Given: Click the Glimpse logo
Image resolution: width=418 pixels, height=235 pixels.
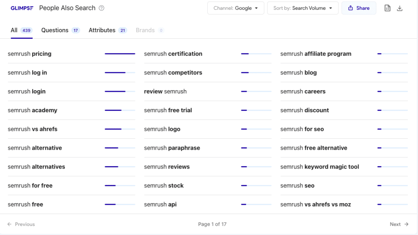Looking at the screenshot, I should tap(22, 8).
